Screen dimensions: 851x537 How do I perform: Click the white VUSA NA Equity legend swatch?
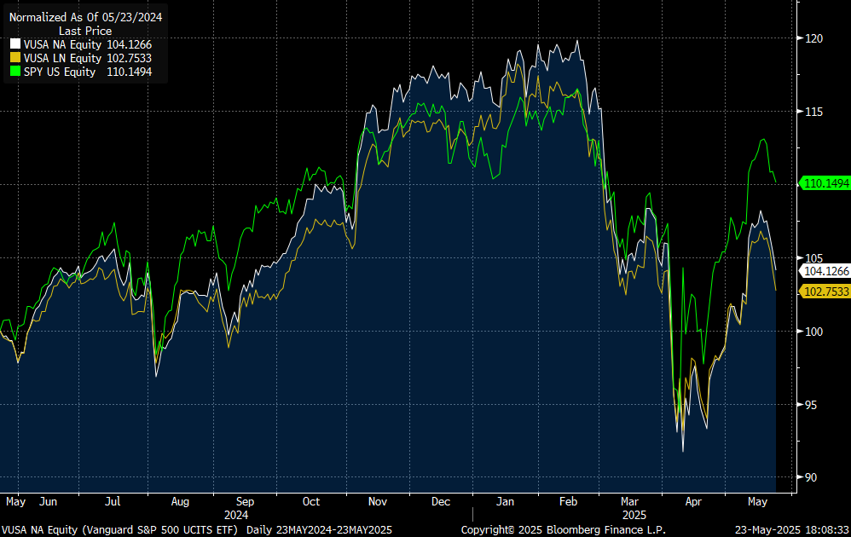tap(15, 44)
